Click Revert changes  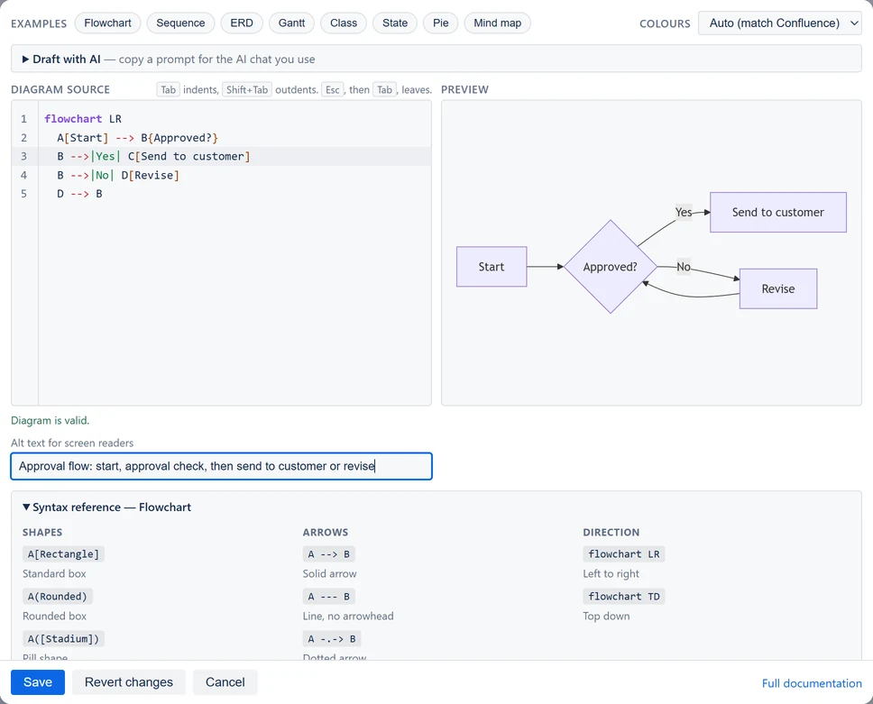click(x=129, y=682)
